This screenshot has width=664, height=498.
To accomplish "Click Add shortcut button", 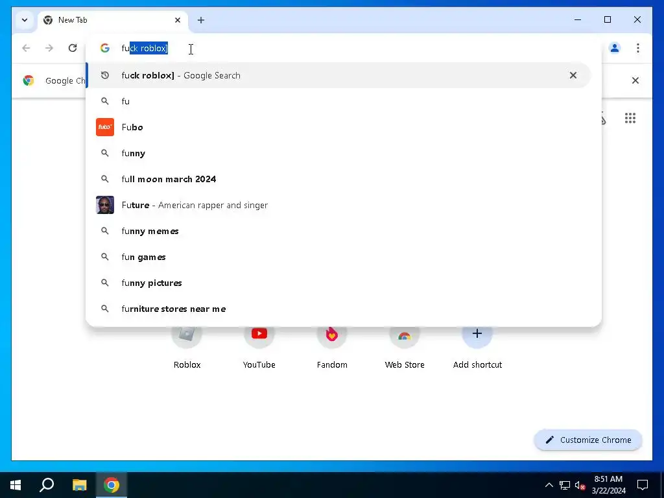I will [477, 348].
